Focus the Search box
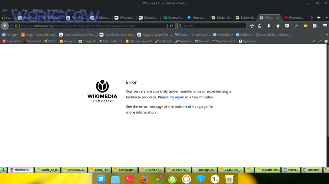Screen dimensions: 329x184 (x=212, y=26)
